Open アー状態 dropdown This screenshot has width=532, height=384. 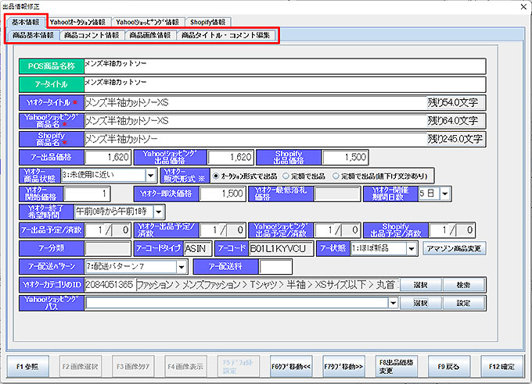[412, 249]
